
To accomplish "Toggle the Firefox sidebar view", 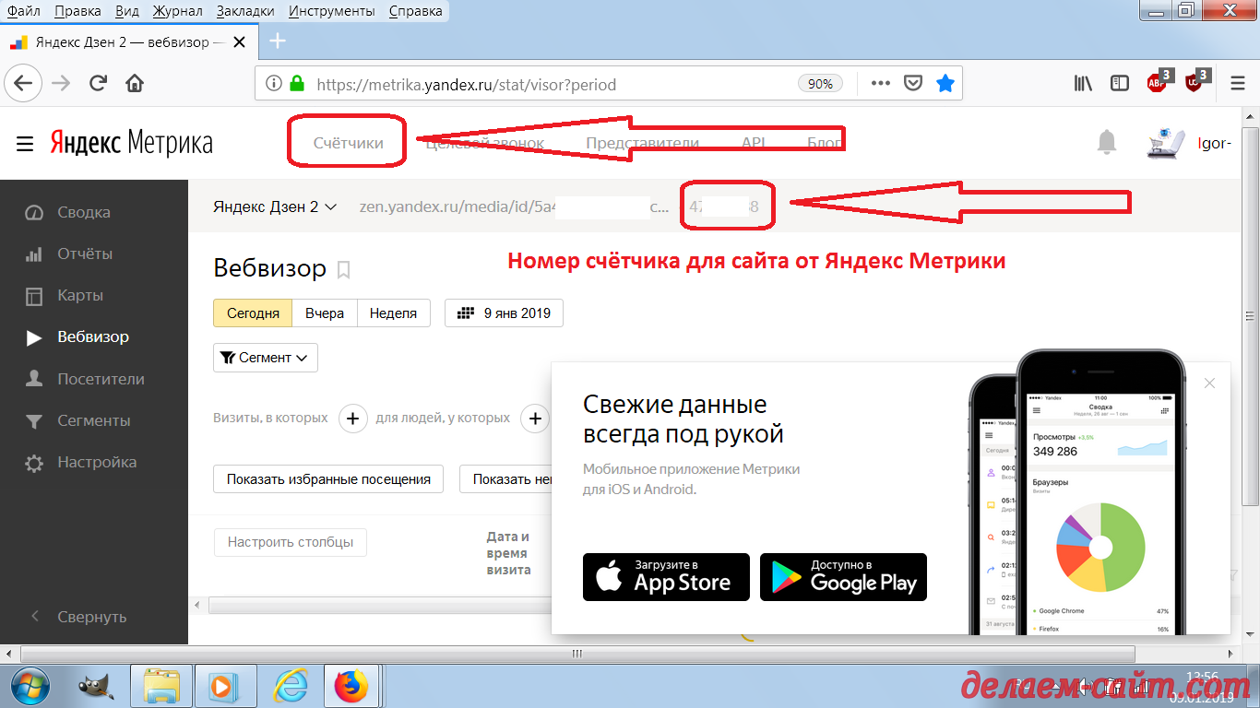I will pyautogui.click(x=1120, y=84).
